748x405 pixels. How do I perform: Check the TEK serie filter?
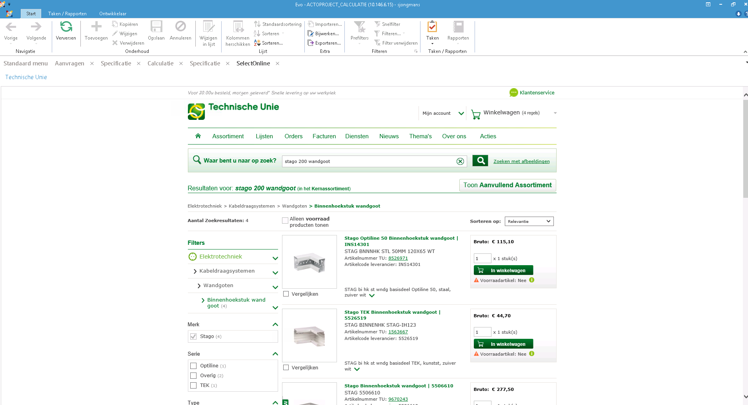click(193, 385)
